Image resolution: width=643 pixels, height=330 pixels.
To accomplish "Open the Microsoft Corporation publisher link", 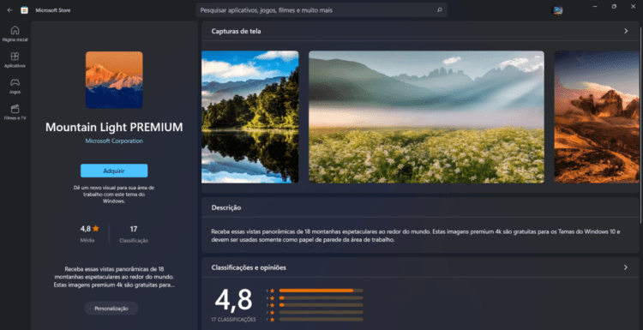I will pyautogui.click(x=114, y=141).
